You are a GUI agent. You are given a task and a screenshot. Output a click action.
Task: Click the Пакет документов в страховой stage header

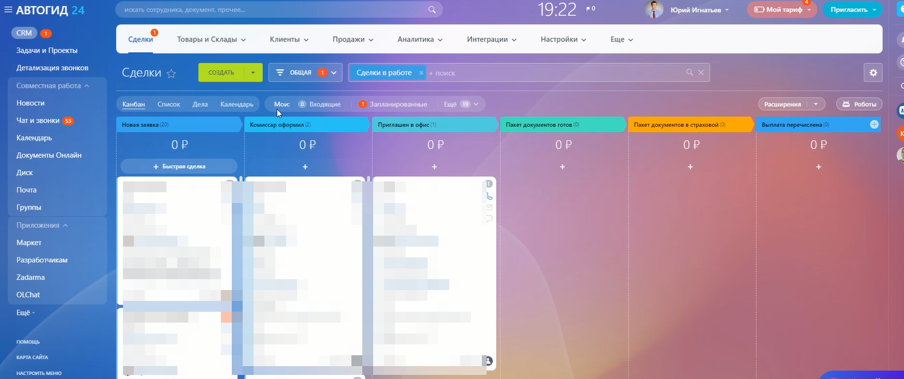(690, 124)
